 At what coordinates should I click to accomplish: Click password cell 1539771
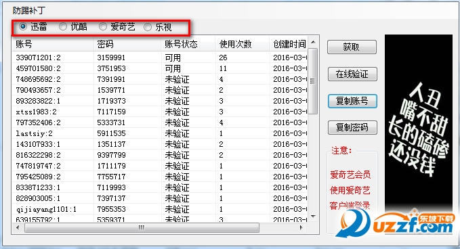tap(111, 90)
